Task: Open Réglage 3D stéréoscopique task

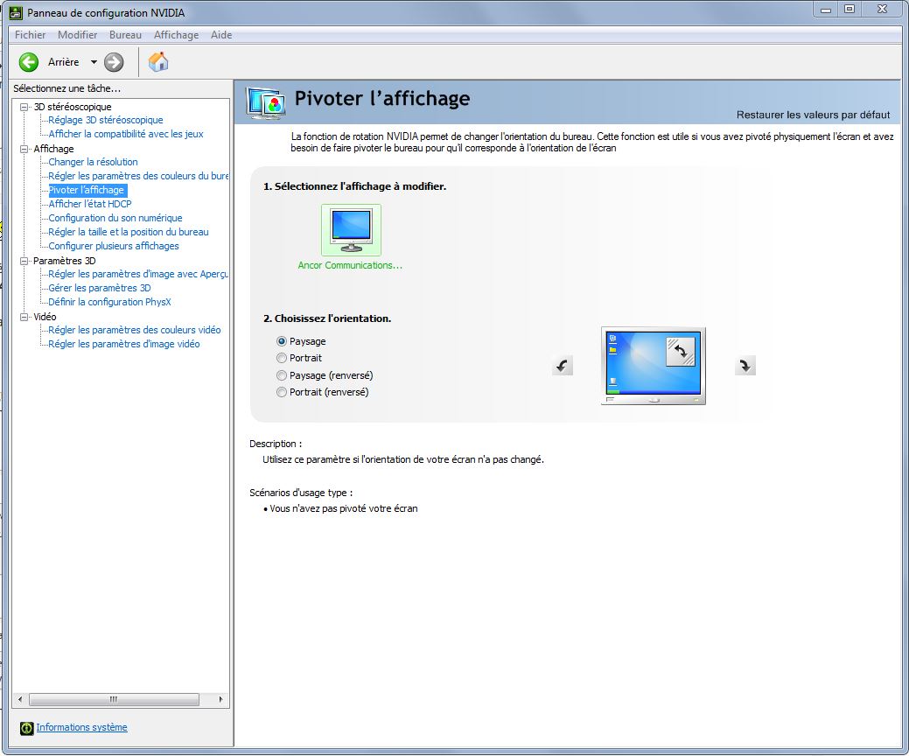Action: point(106,120)
